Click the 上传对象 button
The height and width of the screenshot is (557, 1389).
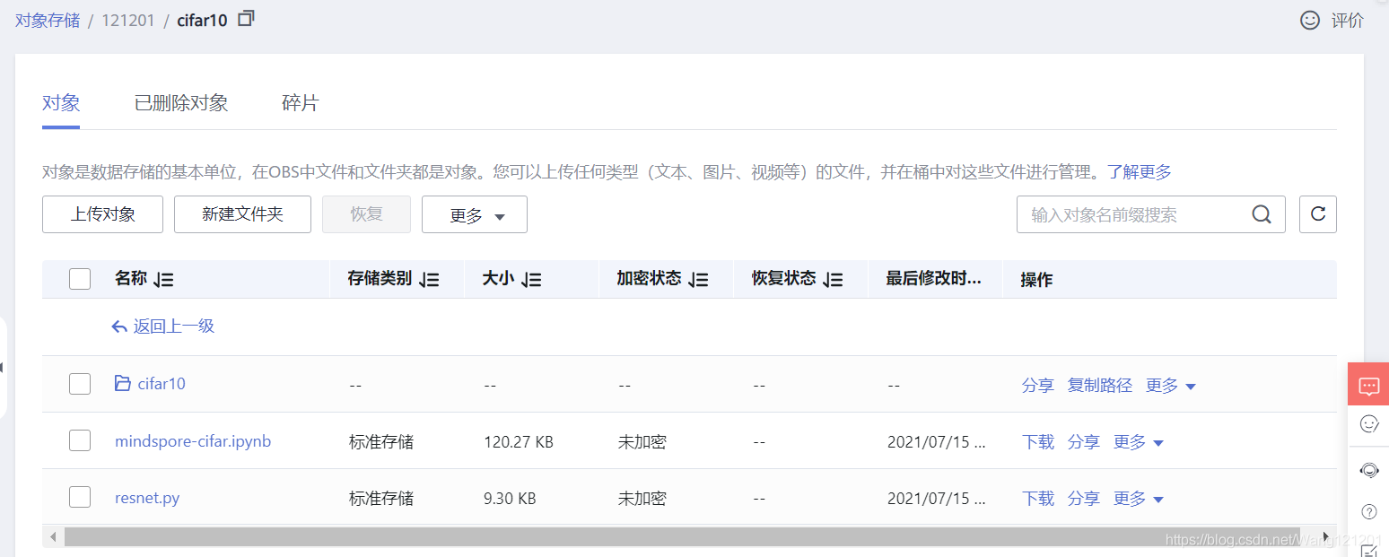coord(102,214)
